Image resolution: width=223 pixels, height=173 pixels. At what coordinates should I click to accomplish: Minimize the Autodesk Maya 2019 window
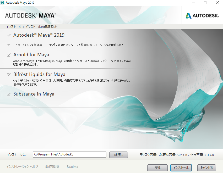point(193,3)
